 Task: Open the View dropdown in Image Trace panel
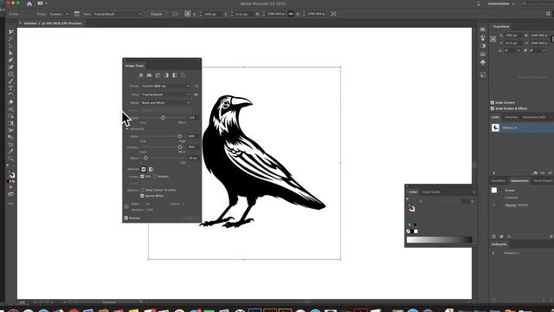point(165,94)
